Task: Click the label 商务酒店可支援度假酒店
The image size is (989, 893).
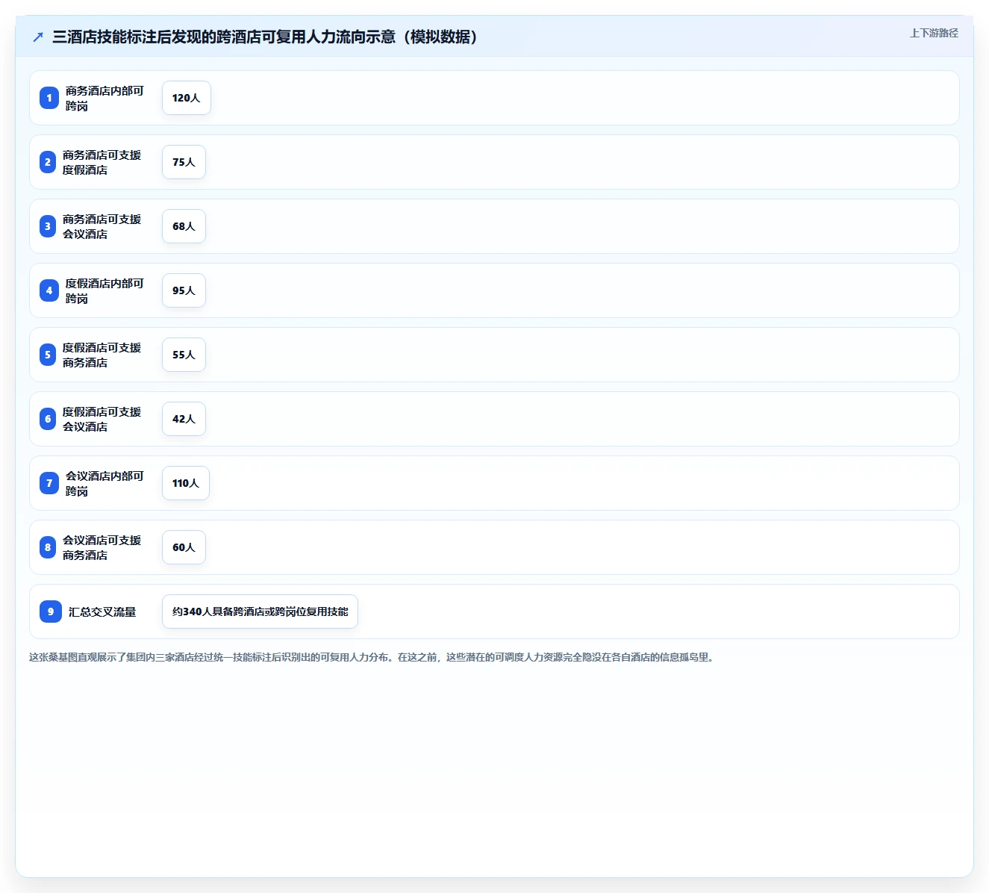Action: [x=102, y=162]
